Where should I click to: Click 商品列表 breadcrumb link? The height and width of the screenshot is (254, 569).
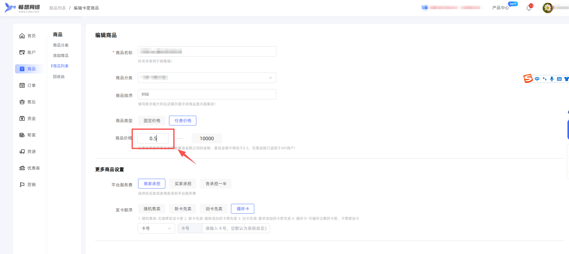coord(58,8)
